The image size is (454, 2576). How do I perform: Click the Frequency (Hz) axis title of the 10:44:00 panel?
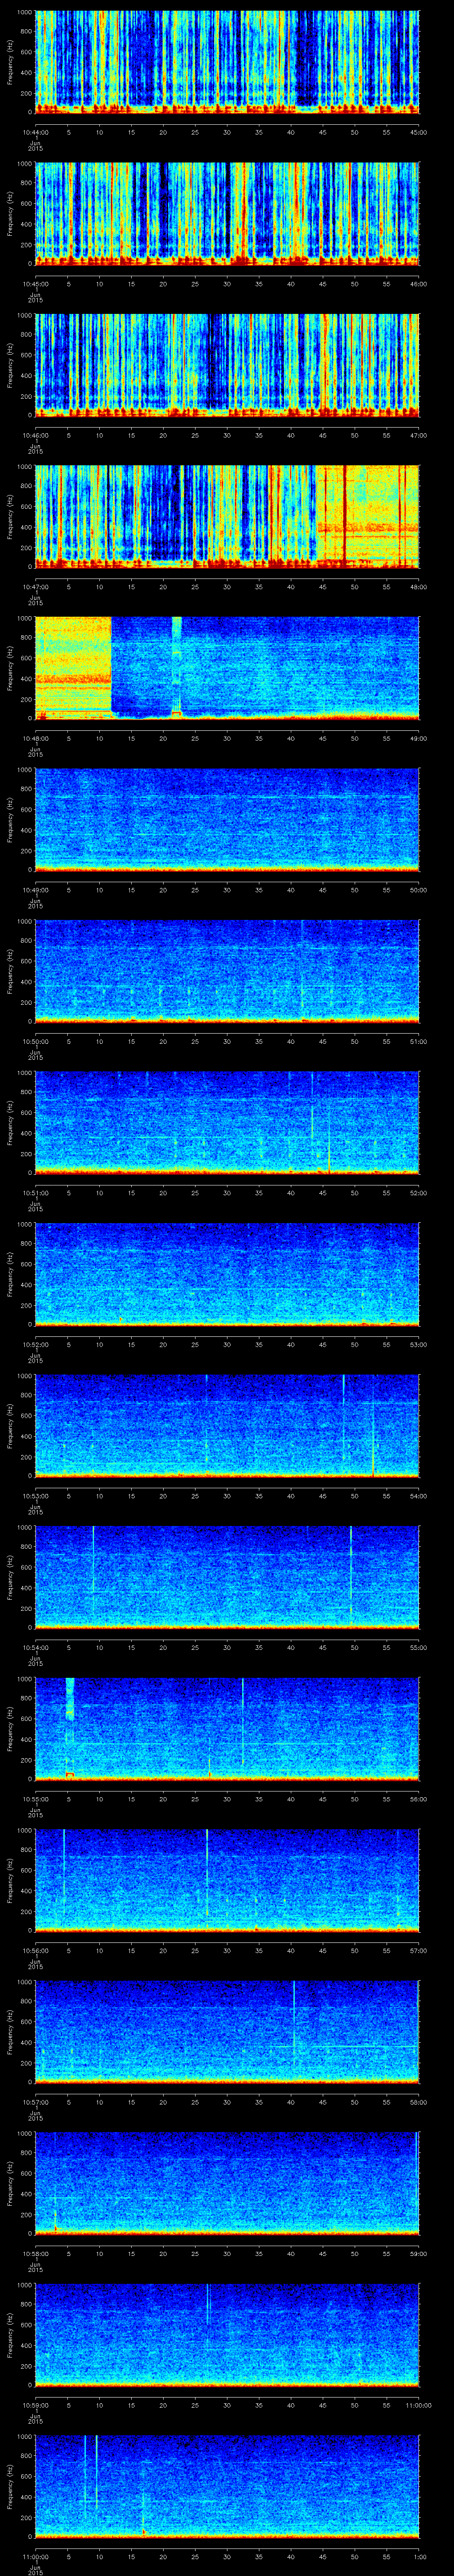[x=10, y=62]
